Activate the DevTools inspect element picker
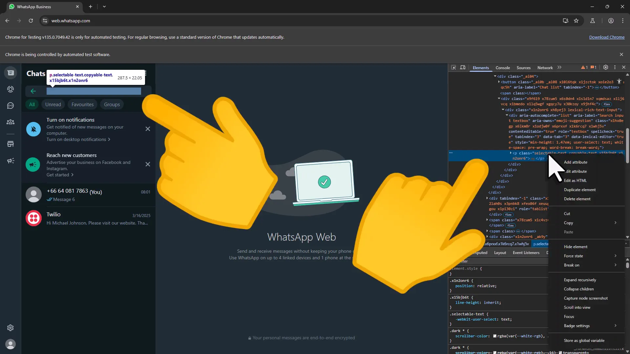630x354 pixels. pos(453,68)
